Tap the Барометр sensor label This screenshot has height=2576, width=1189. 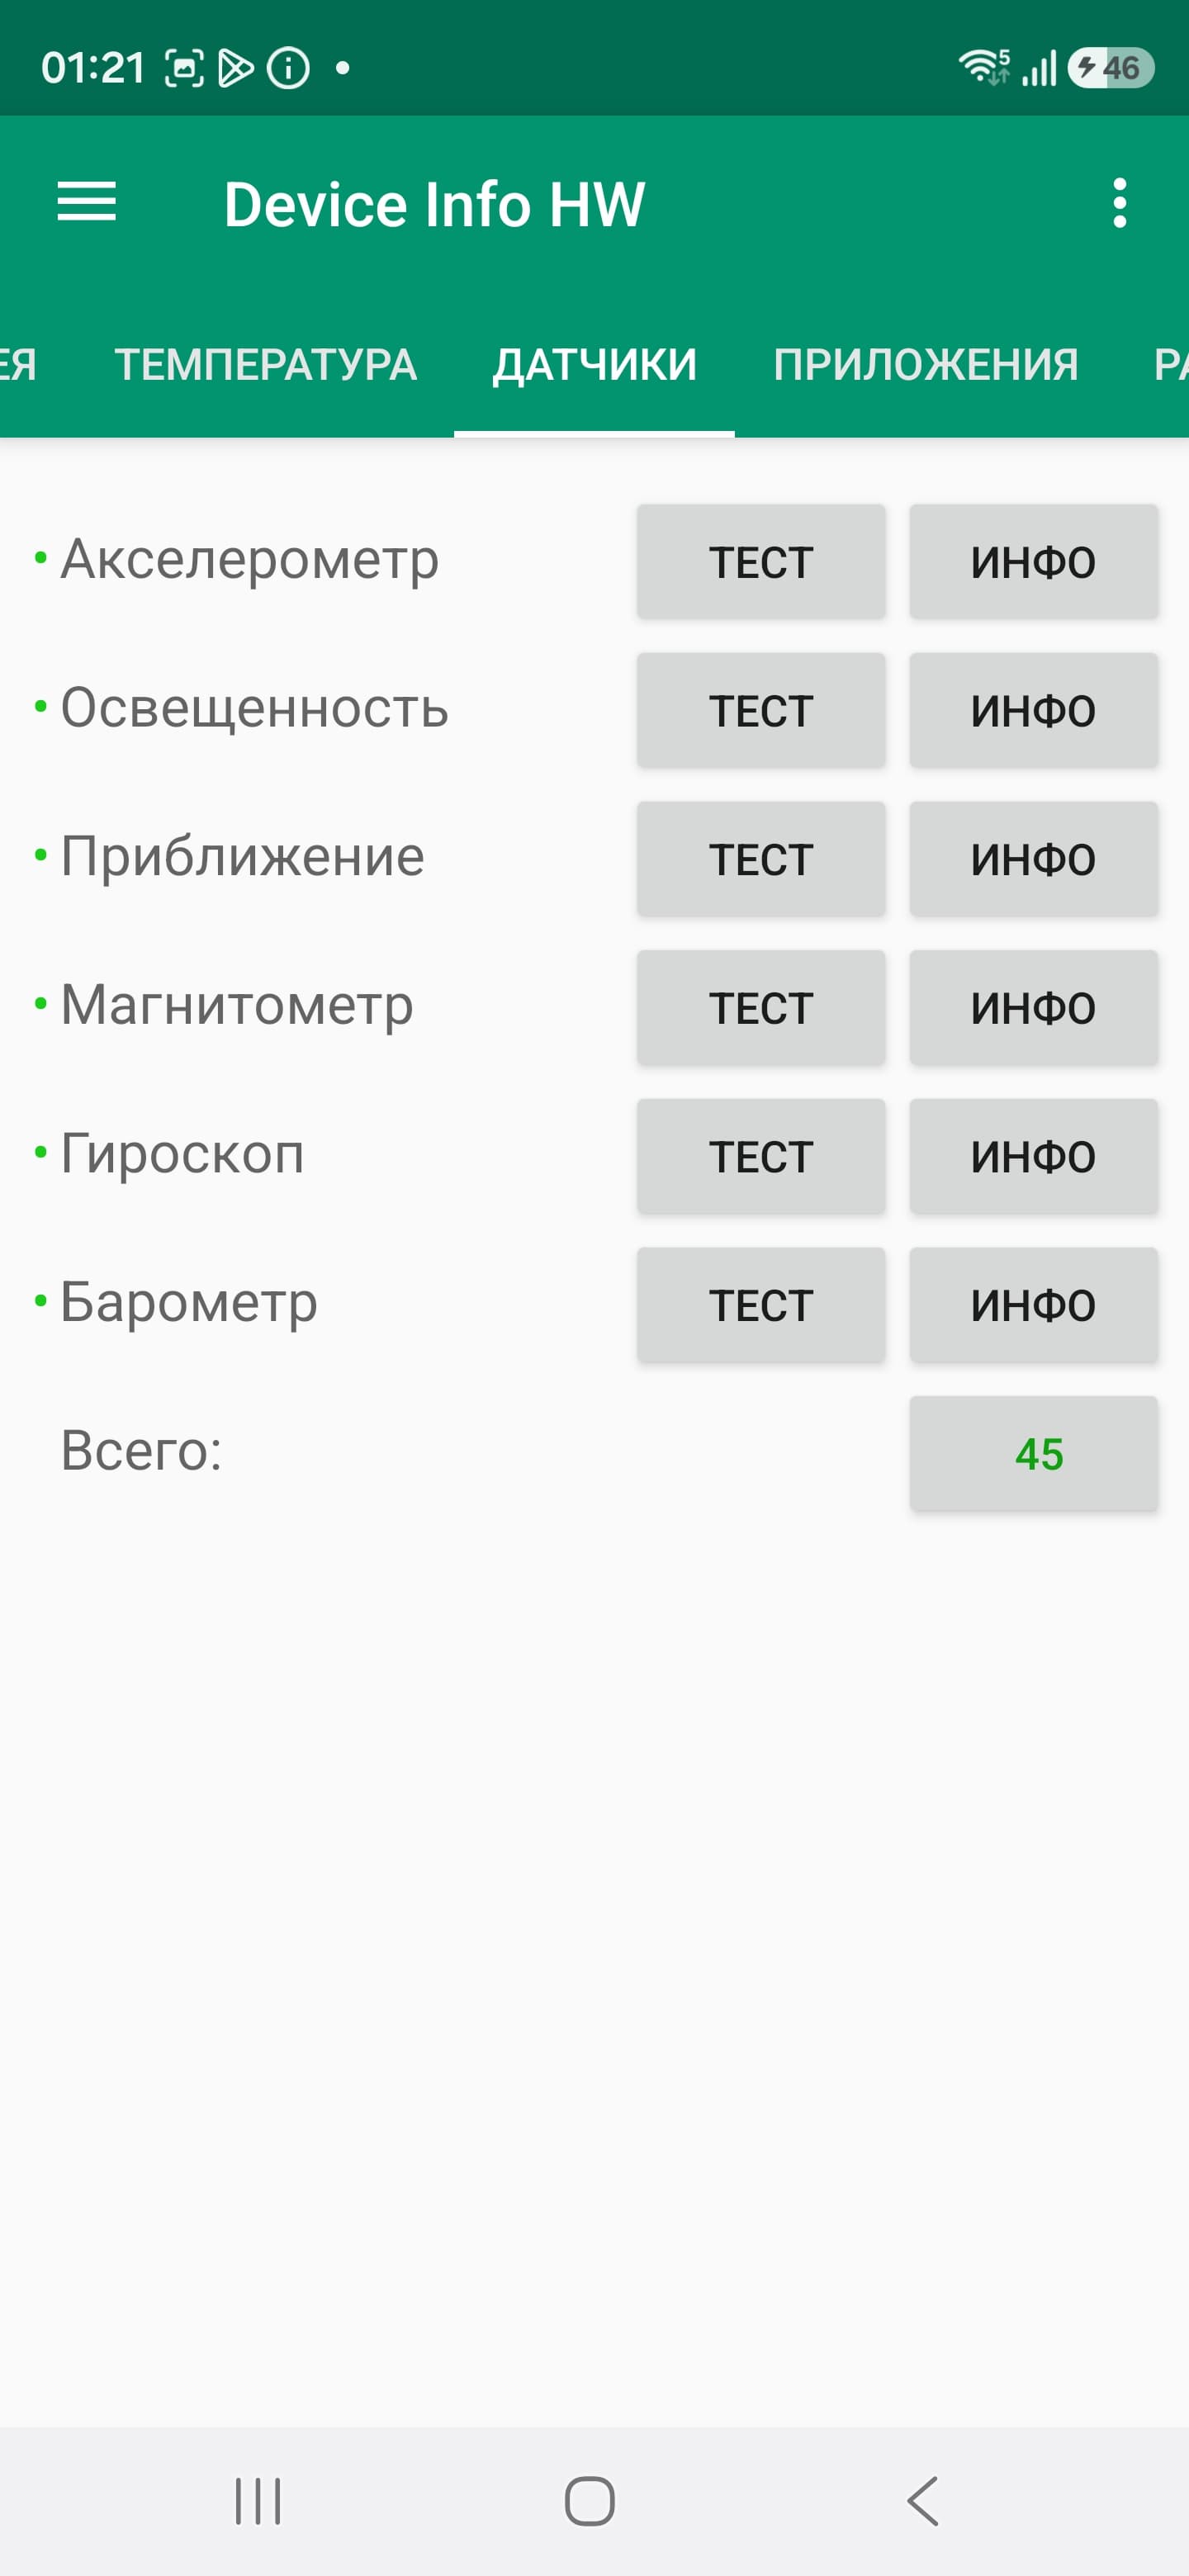point(189,1303)
